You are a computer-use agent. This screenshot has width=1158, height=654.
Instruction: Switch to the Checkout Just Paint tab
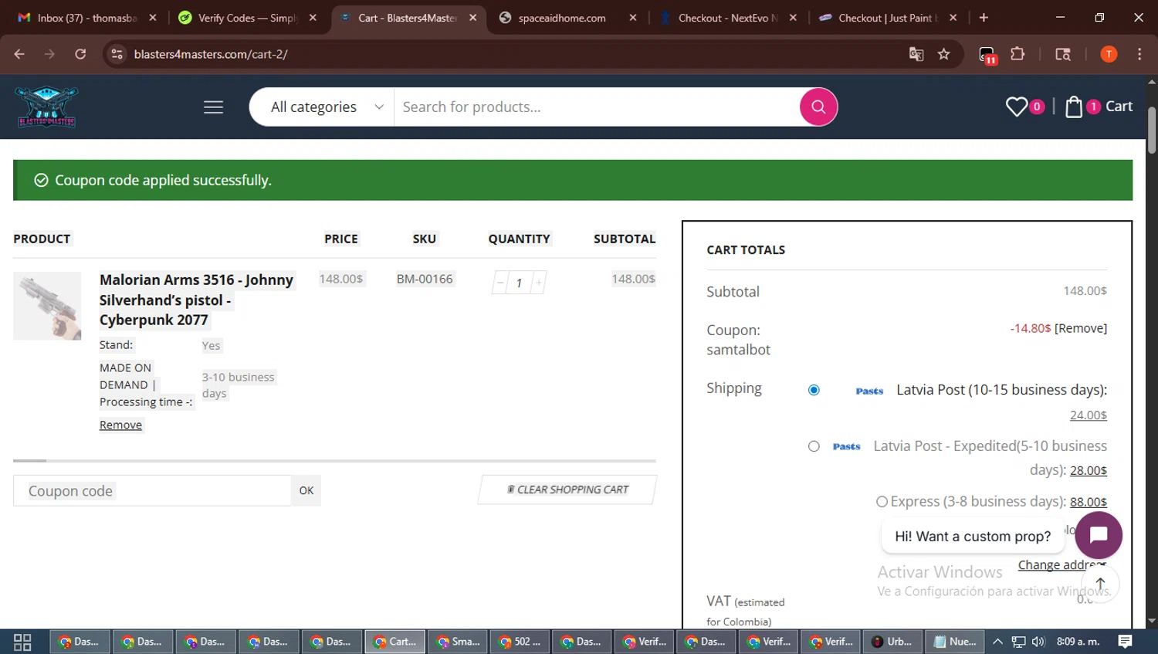tap(887, 18)
